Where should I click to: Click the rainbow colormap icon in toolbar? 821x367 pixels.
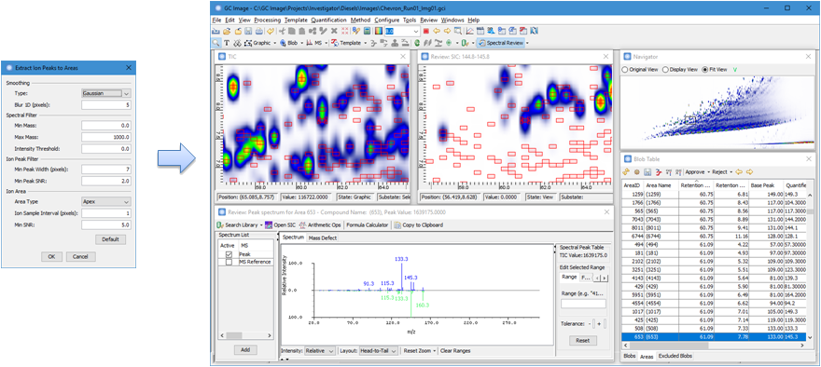(x=379, y=32)
